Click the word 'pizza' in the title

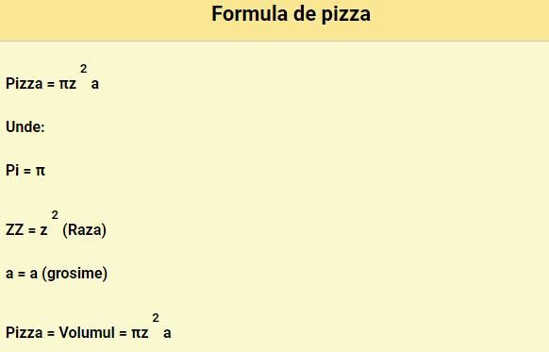tap(346, 15)
